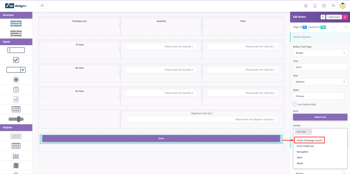Image resolution: width=350 pixels, height=174 pixels.
Task: Click the Select Icon button
Action: click(320, 117)
